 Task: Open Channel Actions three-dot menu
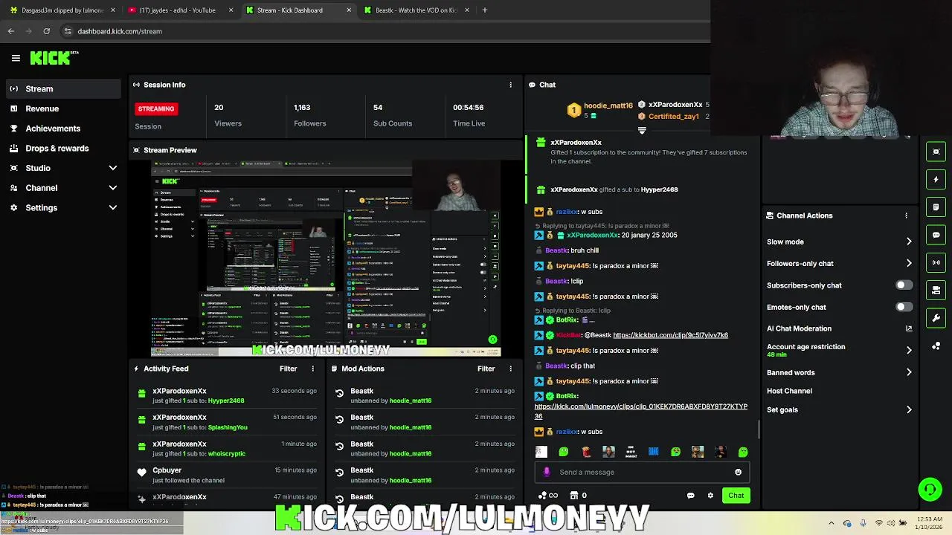tap(906, 215)
